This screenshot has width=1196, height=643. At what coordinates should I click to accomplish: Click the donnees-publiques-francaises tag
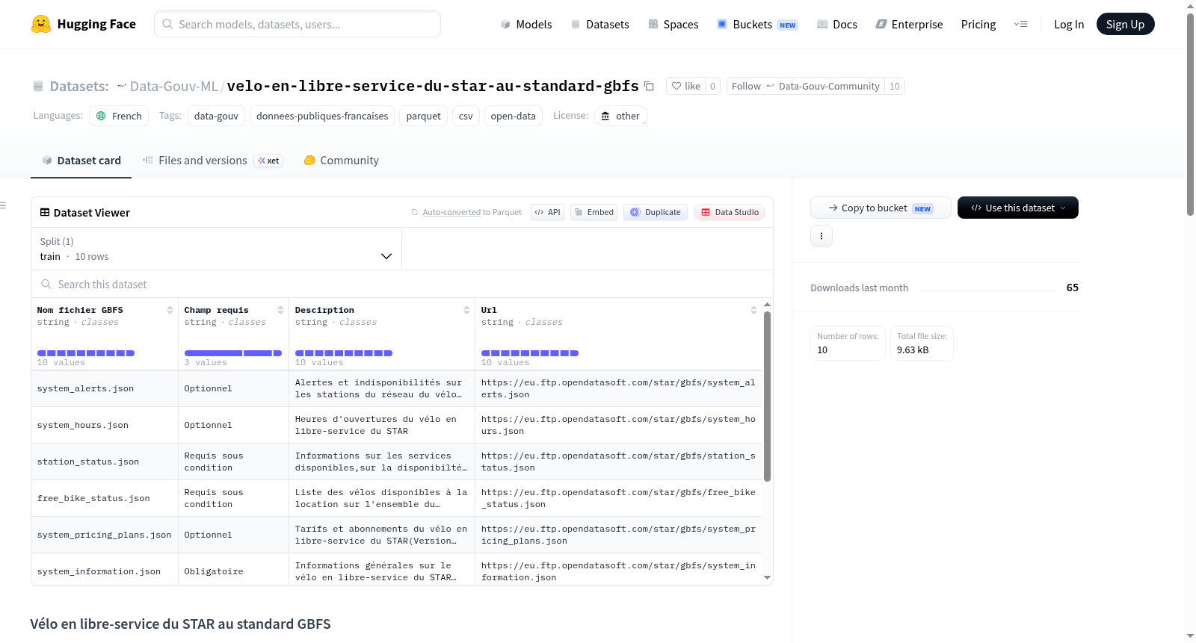coord(322,116)
